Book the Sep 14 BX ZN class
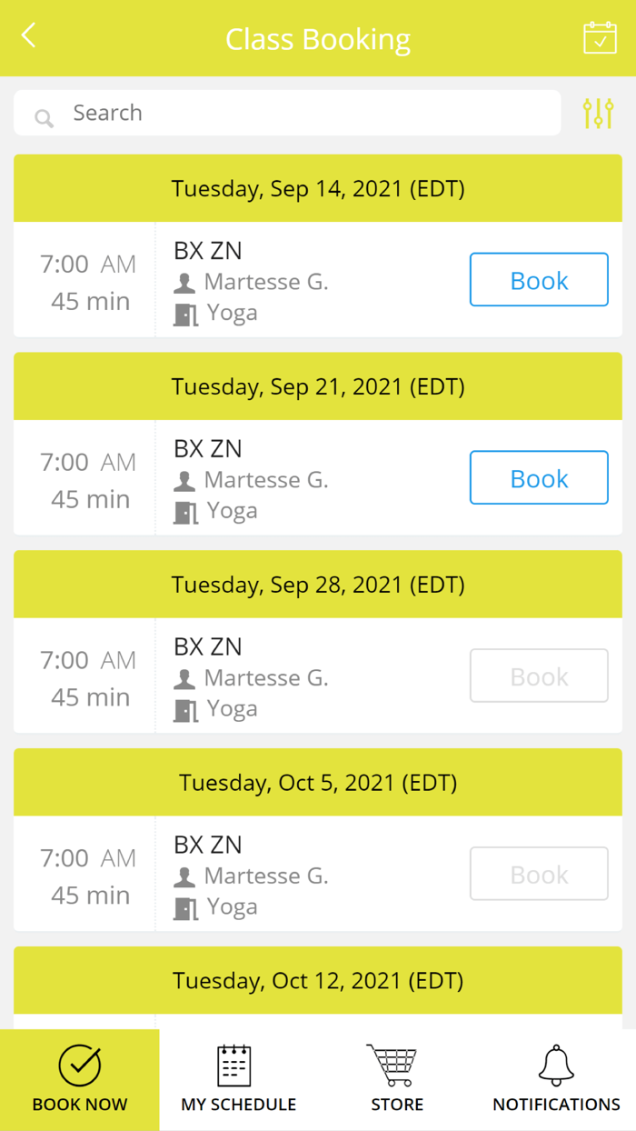 pyautogui.click(x=539, y=280)
